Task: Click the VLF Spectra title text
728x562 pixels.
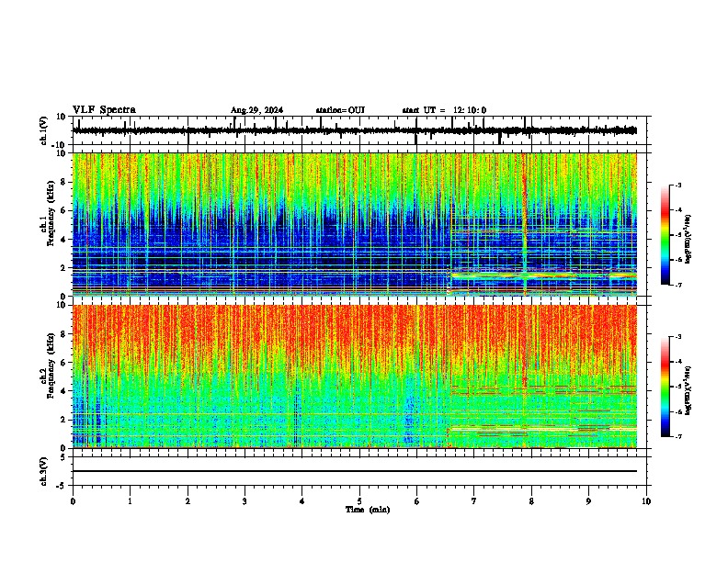Action: click(104, 110)
